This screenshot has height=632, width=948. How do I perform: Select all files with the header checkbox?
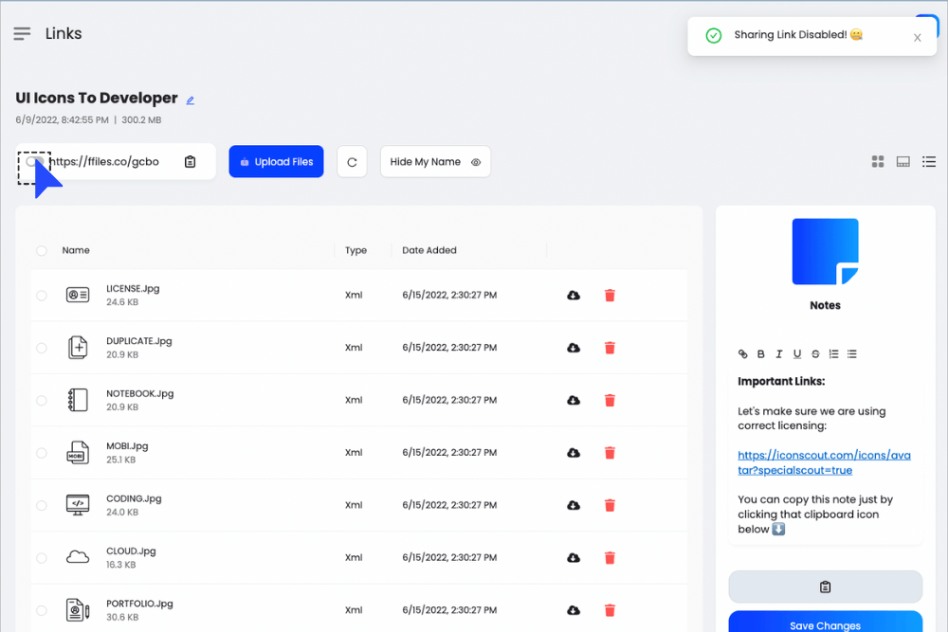[41, 251]
